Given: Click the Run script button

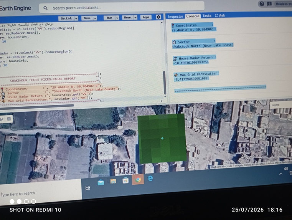Looking at the screenshot, I should 109,18.
